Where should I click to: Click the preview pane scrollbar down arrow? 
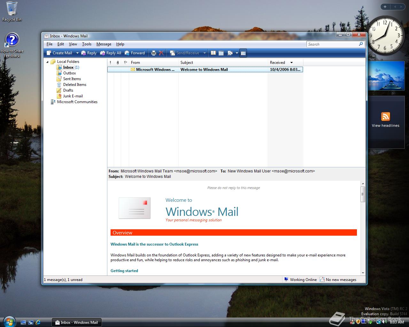(x=363, y=273)
